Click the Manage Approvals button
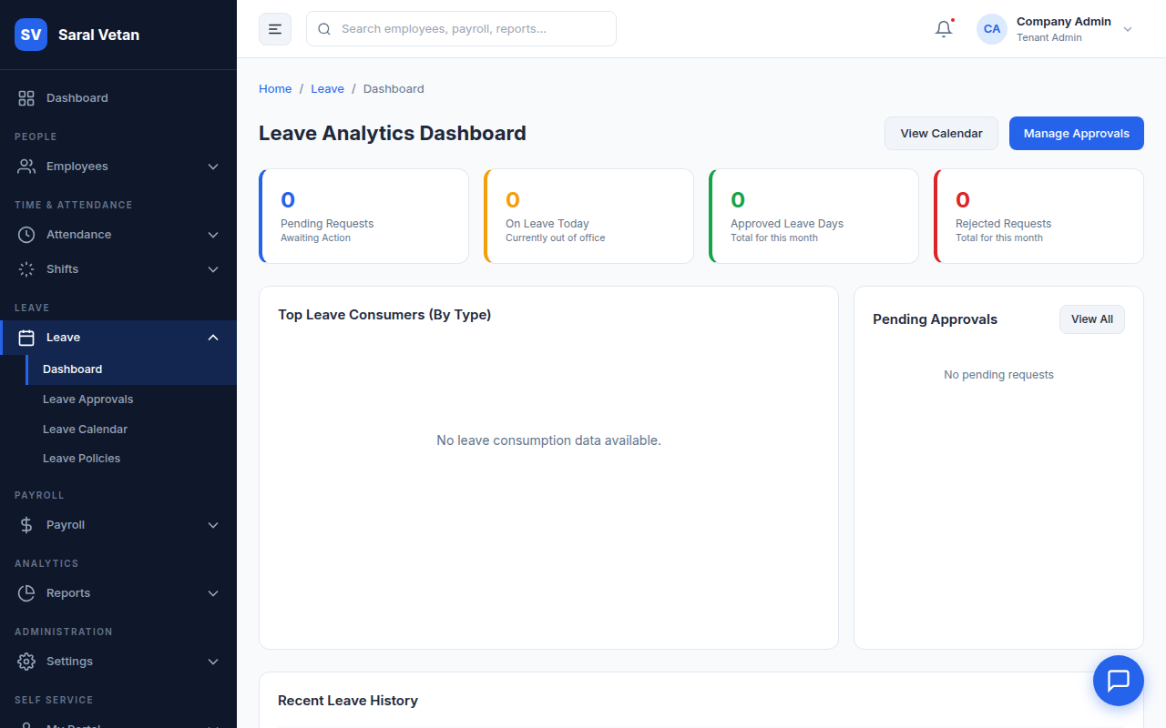The height and width of the screenshot is (728, 1166). (x=1076, y=134)
